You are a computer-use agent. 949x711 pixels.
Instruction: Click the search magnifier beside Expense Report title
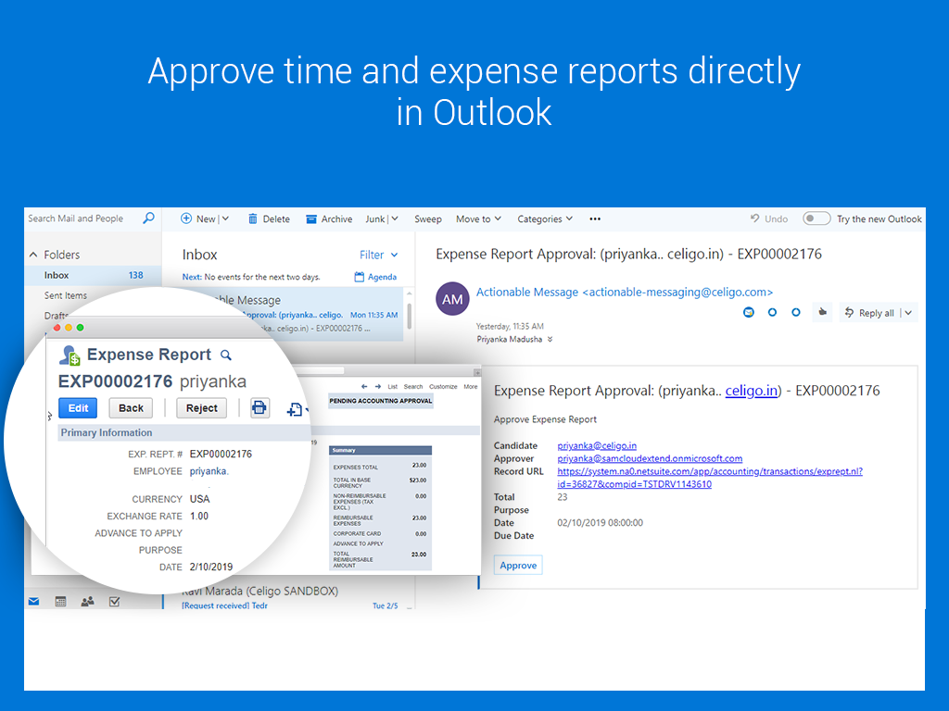tap(226, 355)
